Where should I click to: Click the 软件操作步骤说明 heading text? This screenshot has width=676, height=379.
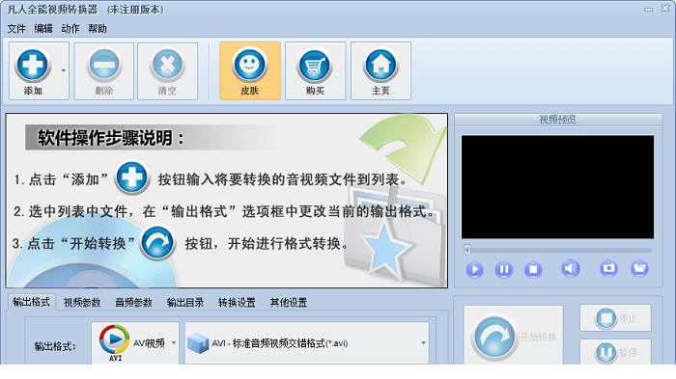[111, 138]
